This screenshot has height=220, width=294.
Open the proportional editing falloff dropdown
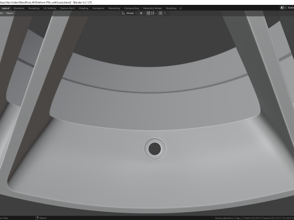click(x=166, y=13)
